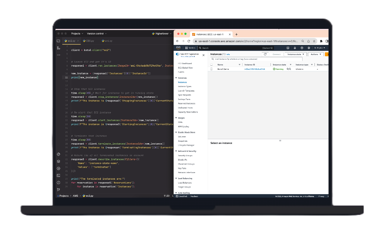
Task: Close the ec2.py editor tab
Action: tap(78, 41)
